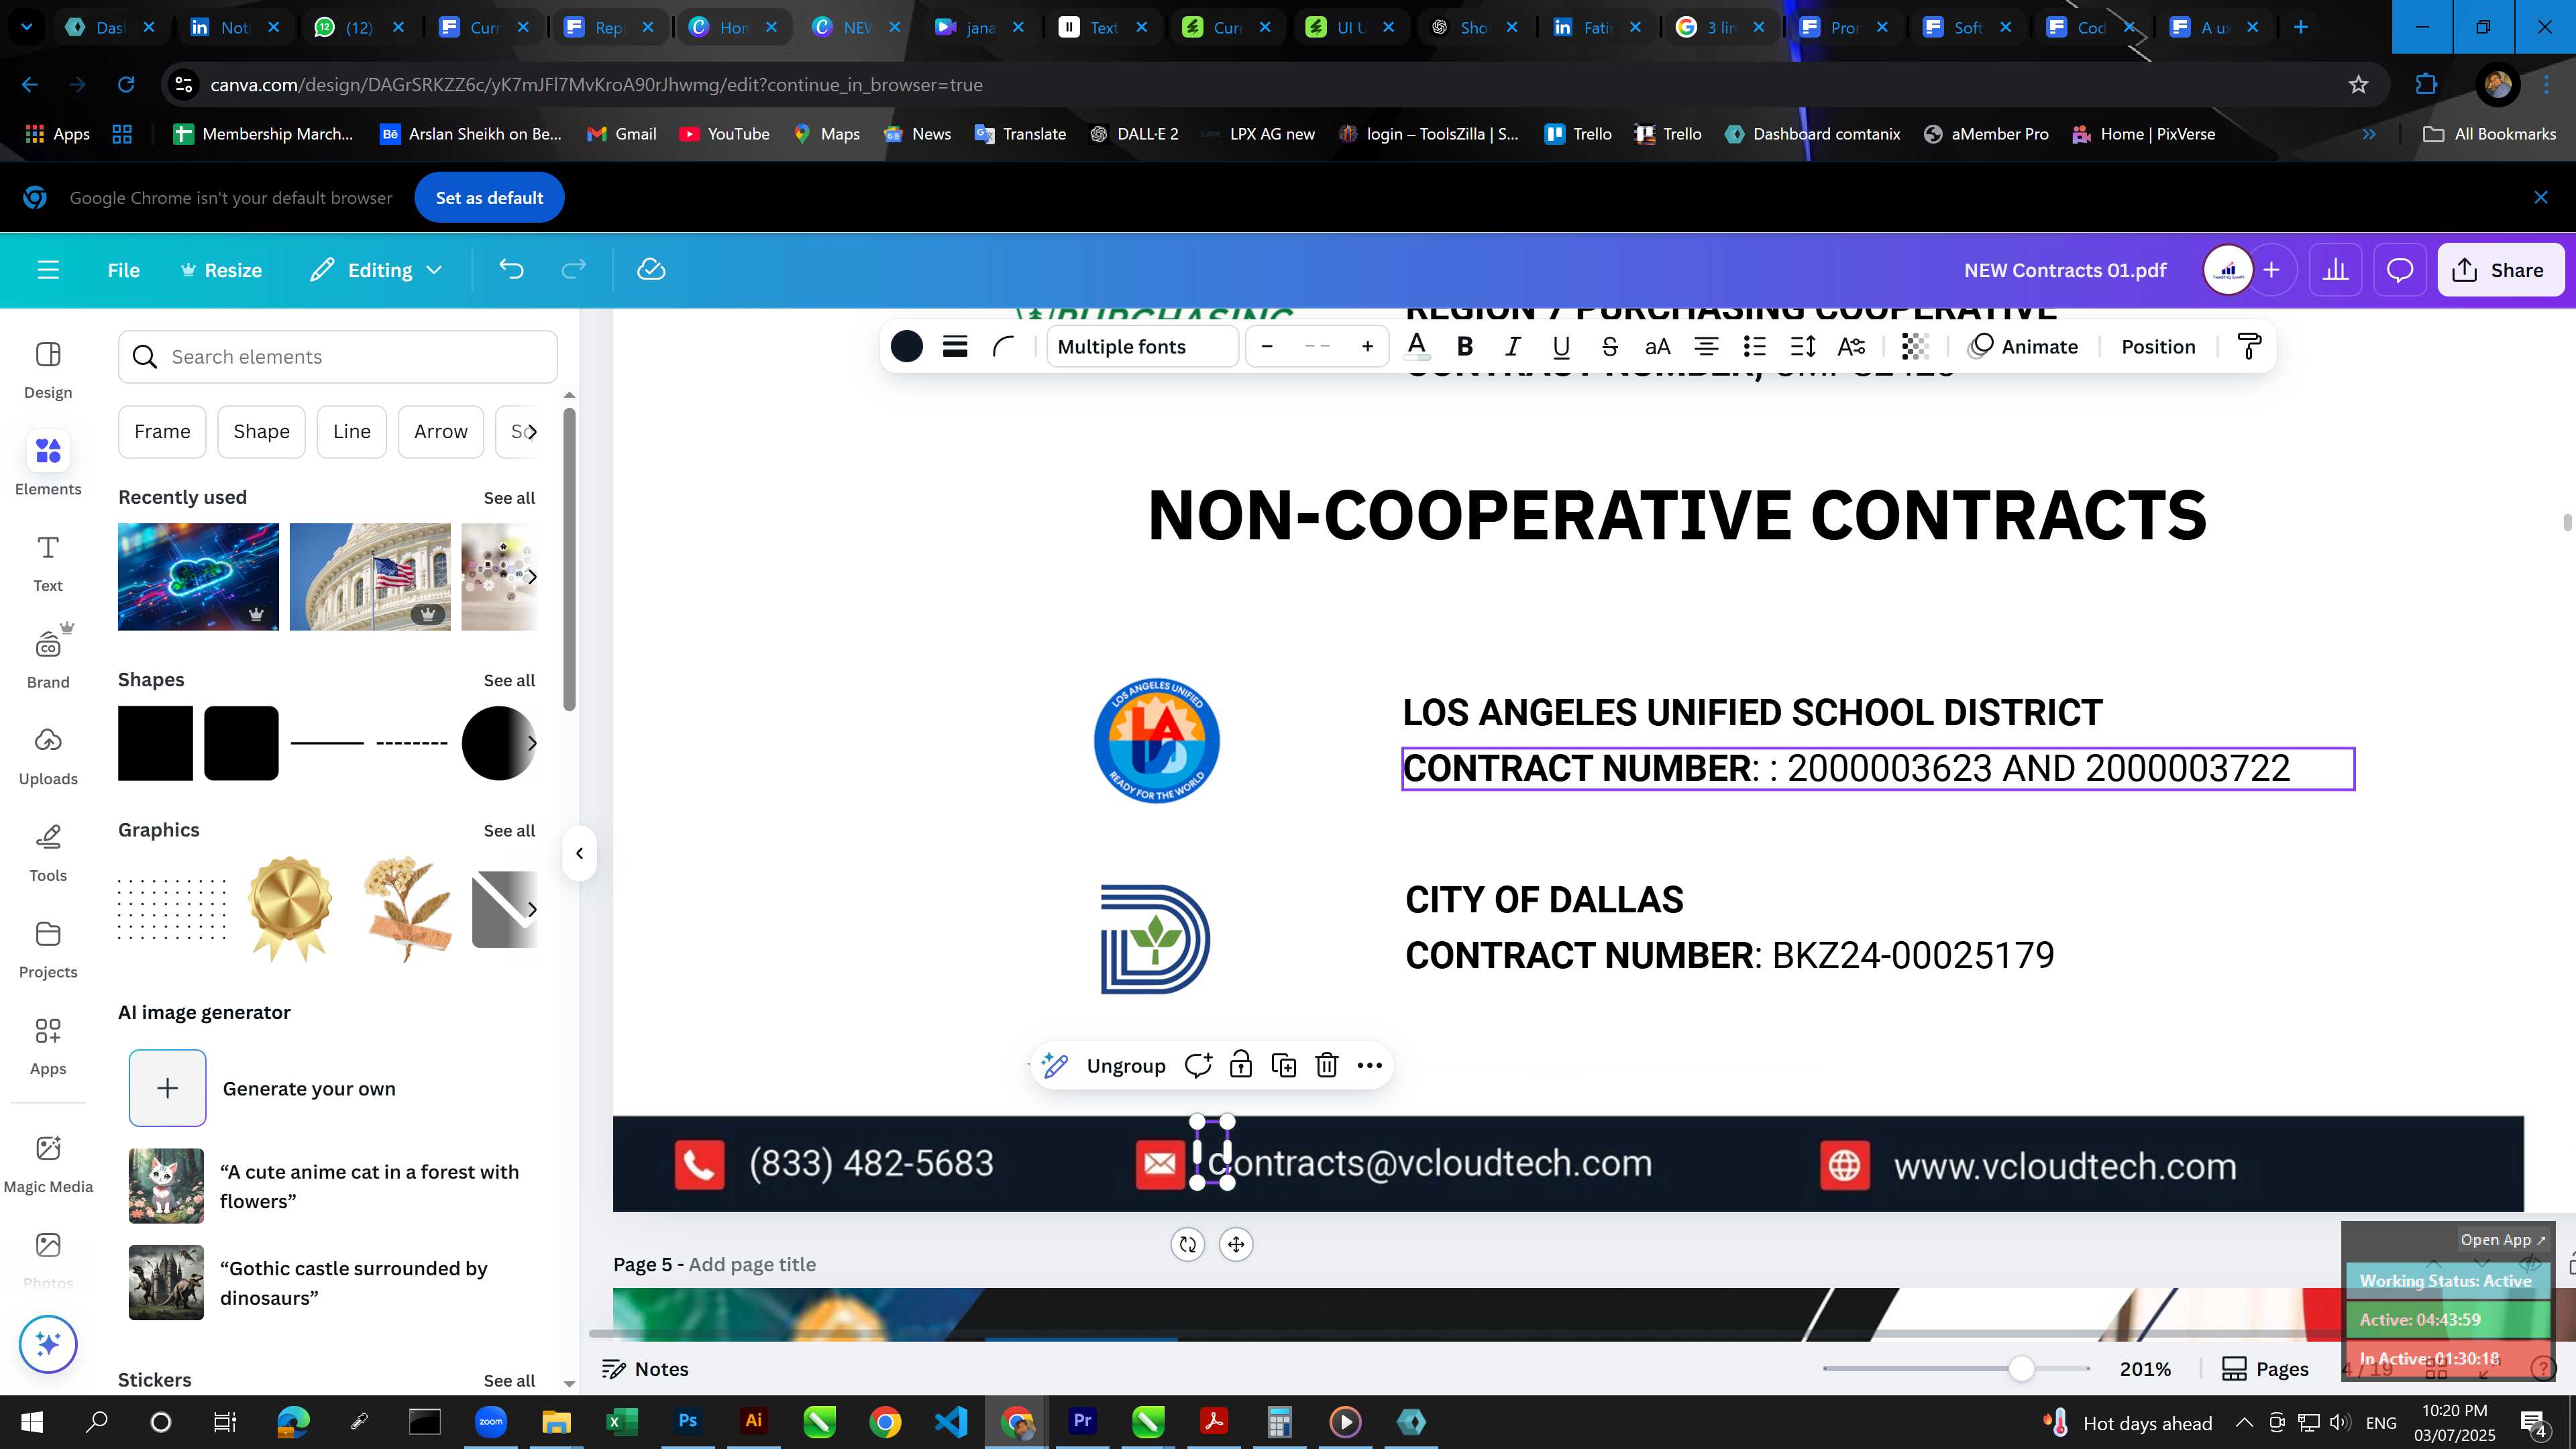Image resolution: width=2576 pixels, height=1449 pixels.
Task: Open the main hamburger menu
Action: click(x=48, y=270)
